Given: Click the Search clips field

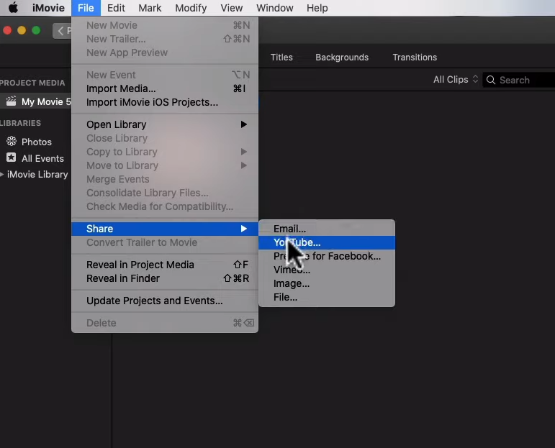Looking at the screenshot, I should (x=519, y=80).
